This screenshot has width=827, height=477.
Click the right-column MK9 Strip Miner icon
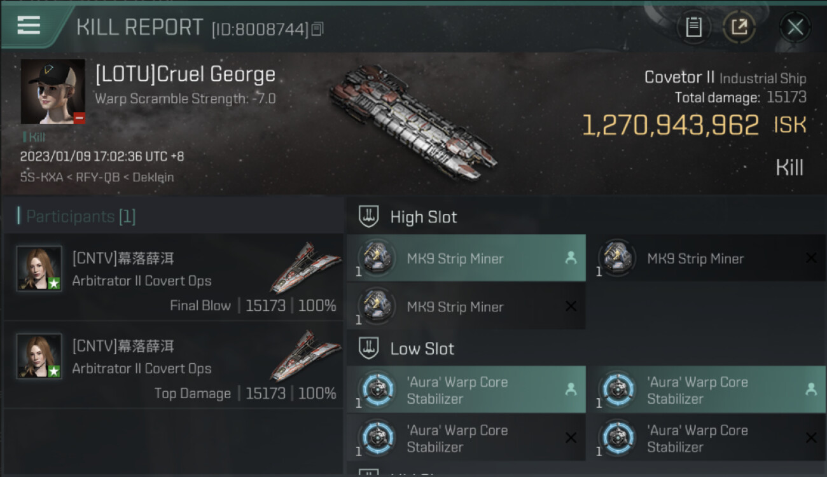pyautogui.click(x=616, y=258)
